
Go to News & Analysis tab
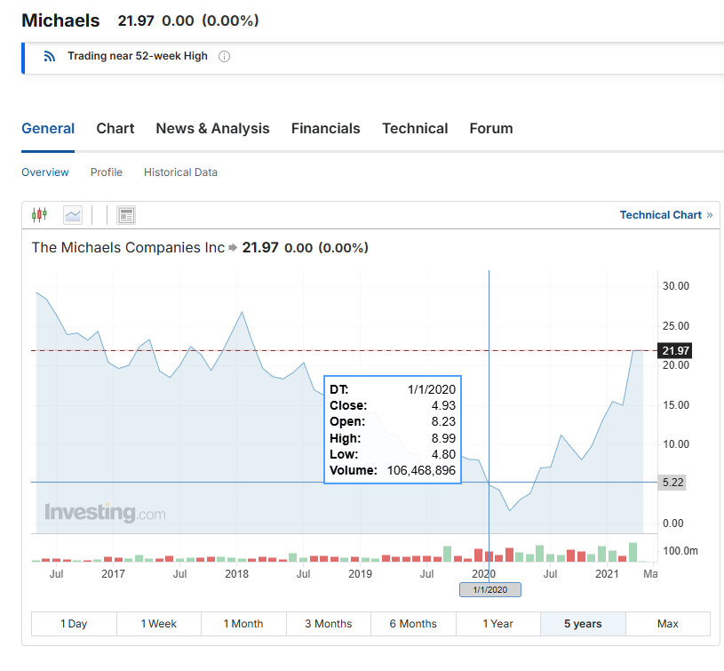[212, 129]
